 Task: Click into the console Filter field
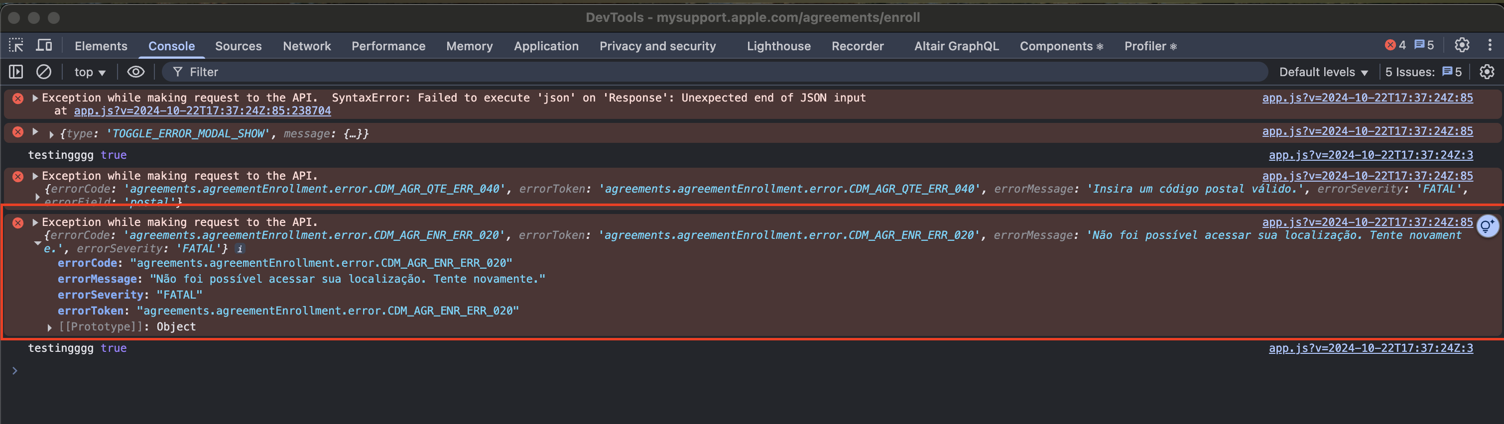701,72
